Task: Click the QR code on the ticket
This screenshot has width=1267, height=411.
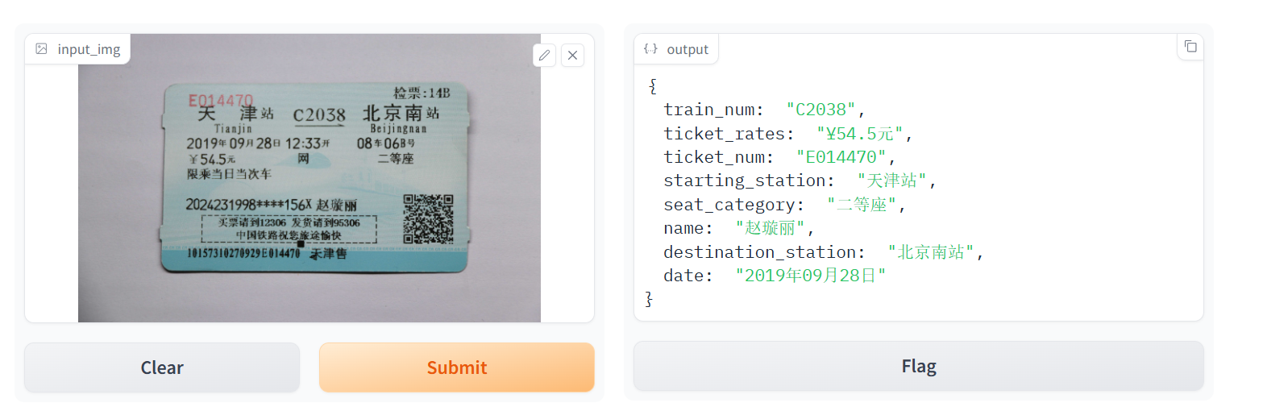Action: [x=428, y=218]
